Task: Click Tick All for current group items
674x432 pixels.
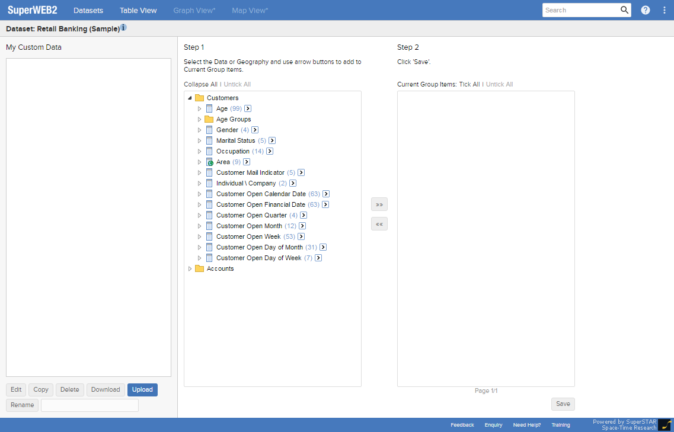Action: click(469, 84)
